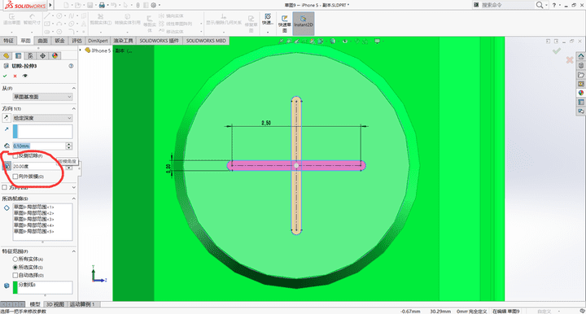Switch to the Features ribbon tab
Image resolution: width=586 pixels, height=314 pixels.
9,41
